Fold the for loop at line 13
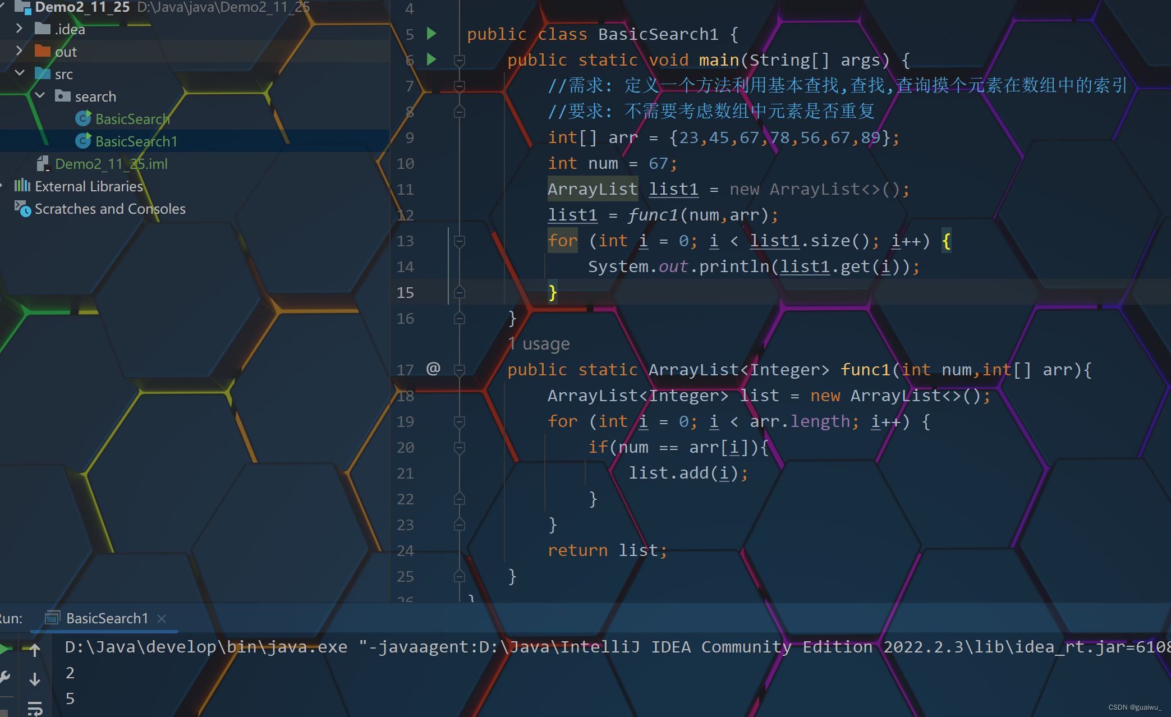Screen dimensions: 1171x717 point(459,241)
